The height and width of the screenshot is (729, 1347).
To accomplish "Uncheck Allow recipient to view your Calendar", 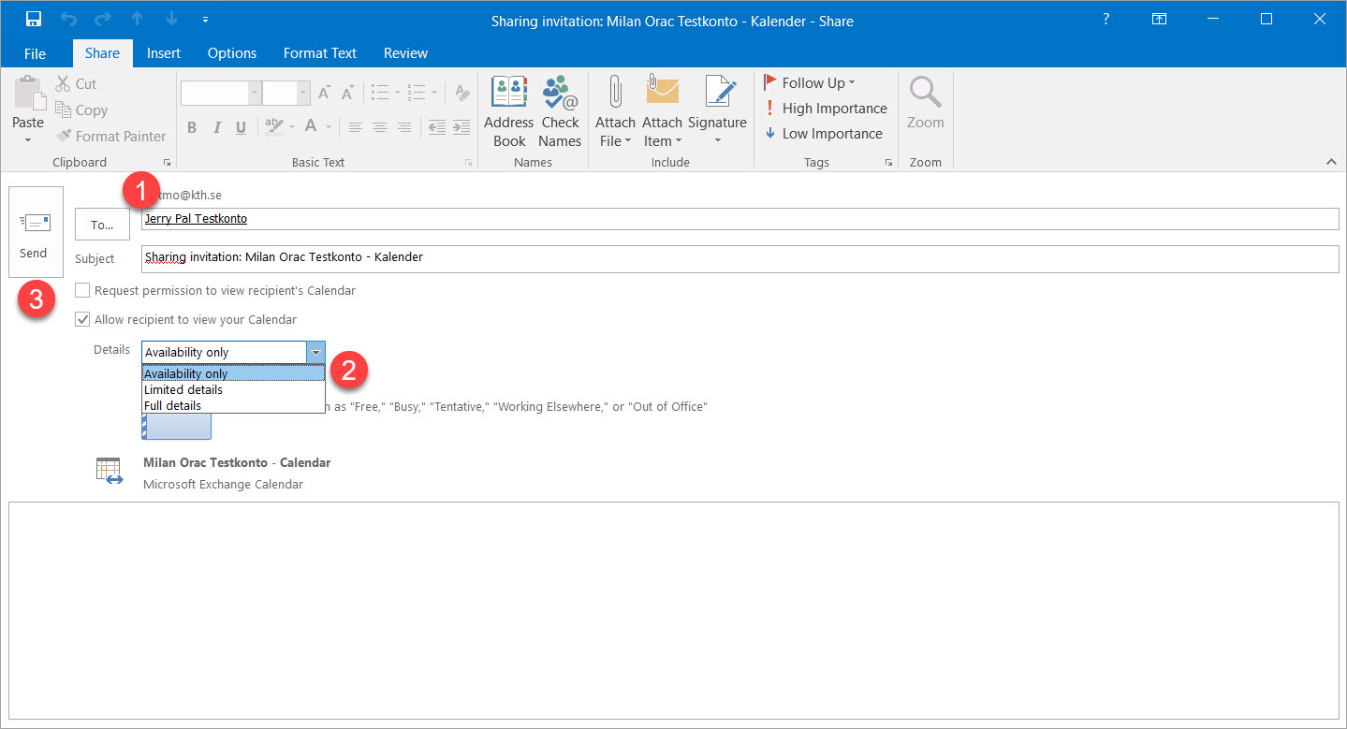I will click(x=83, y=320).
